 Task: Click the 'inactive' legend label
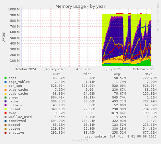(x=16, y=133)
